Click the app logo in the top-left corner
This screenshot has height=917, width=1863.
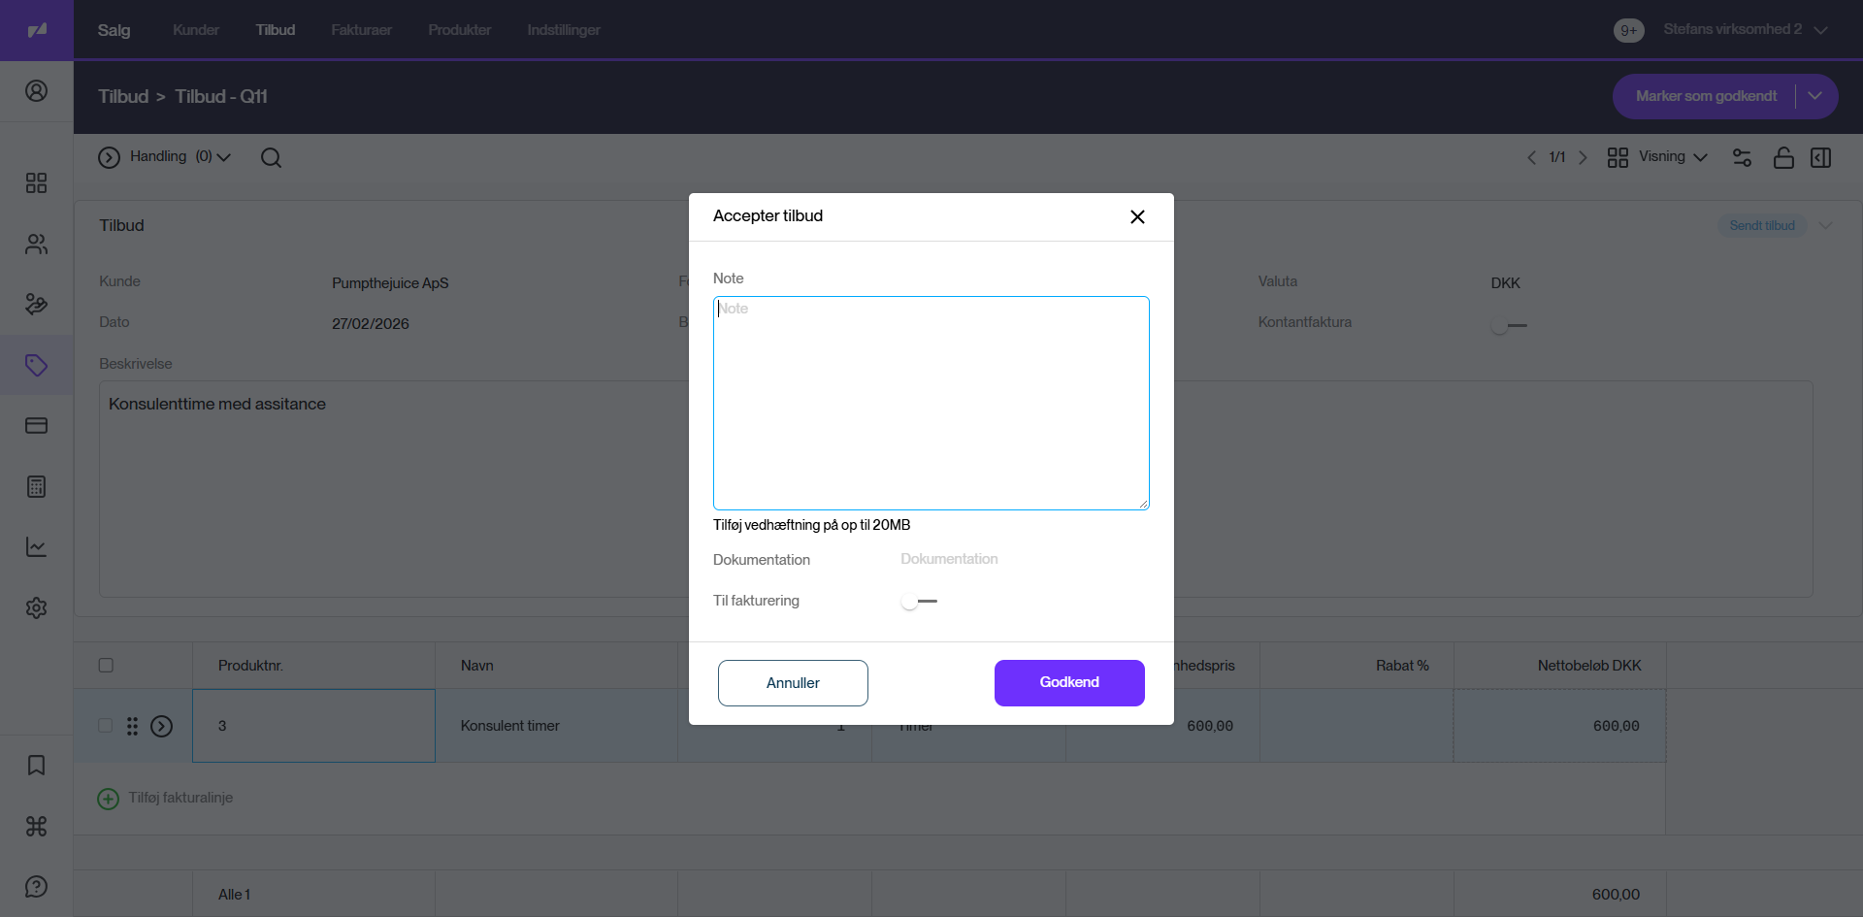(37, 30)
